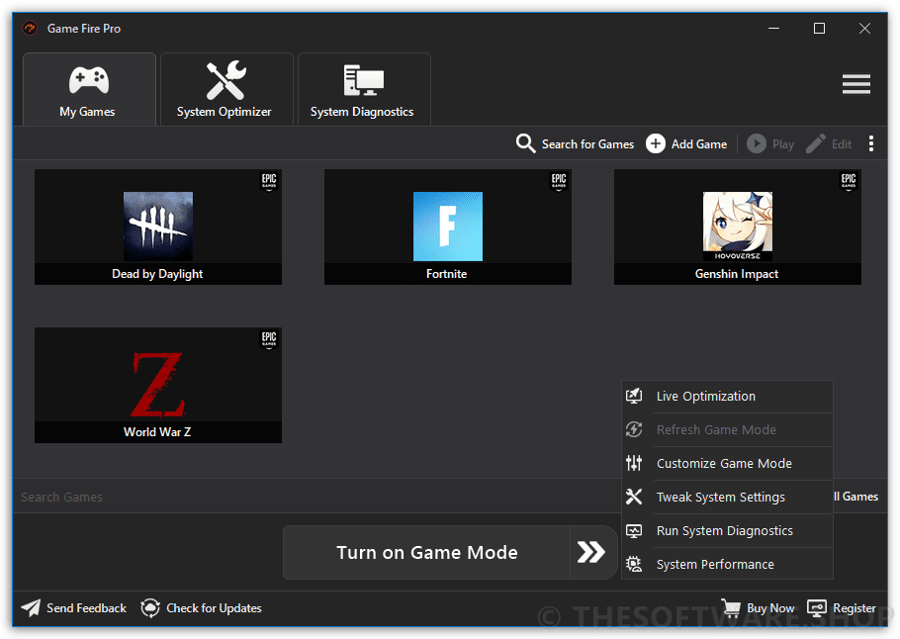Choose Live Optimization from popup menu
The image size is (900, 639).
pyautogui.click(x=727, y=396)
